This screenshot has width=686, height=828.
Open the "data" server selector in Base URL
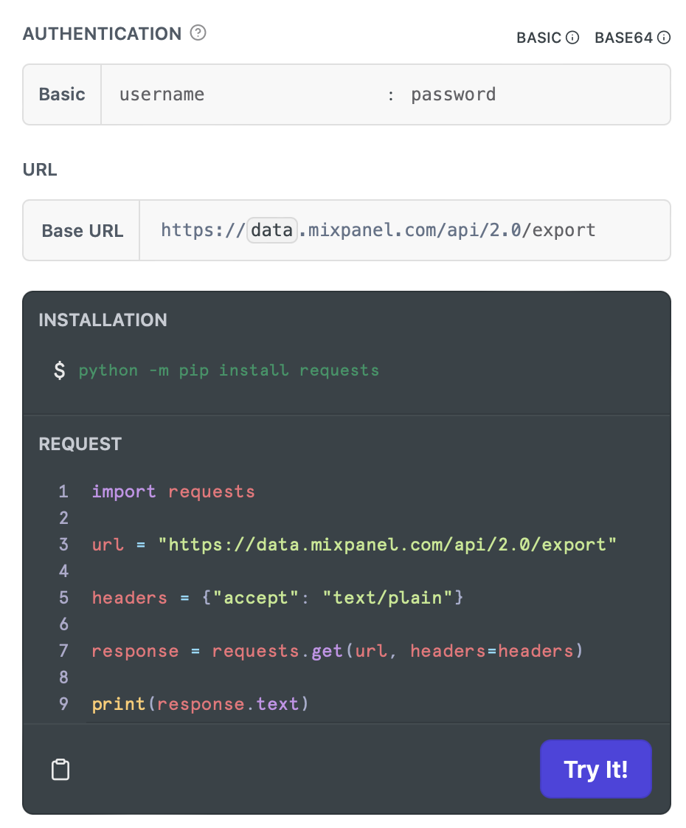[x=271, y=230]
